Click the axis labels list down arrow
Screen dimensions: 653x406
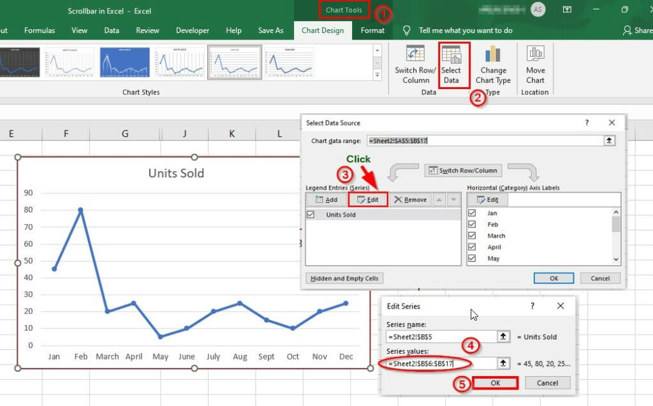(616, 259)
